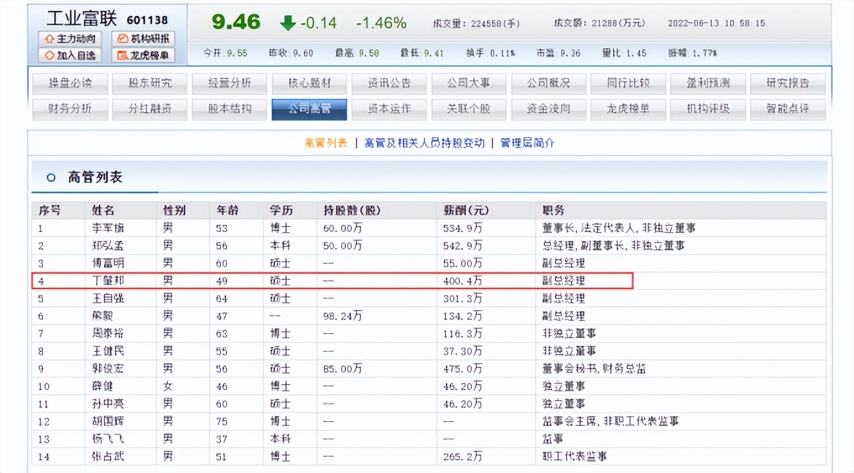Open the 资讯公告 tab
Viewport: 854px width, 473px height.
389,83
